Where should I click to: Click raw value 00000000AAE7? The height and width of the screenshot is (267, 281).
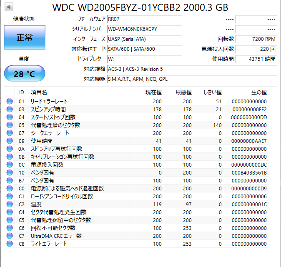249,141
